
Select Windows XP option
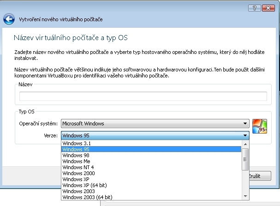pyautogui.click(x=151, y=179)
